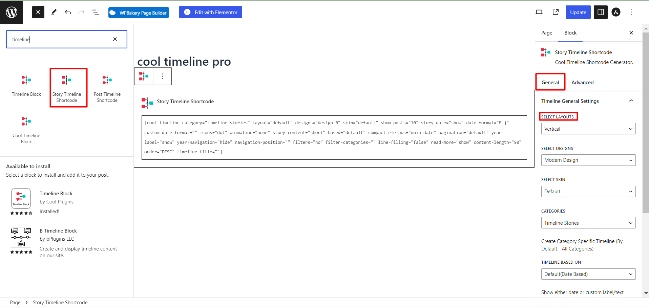This screenshot has height=307, width=649.
Task: Open the desktop preview view icon
Action: click(539, 12)
